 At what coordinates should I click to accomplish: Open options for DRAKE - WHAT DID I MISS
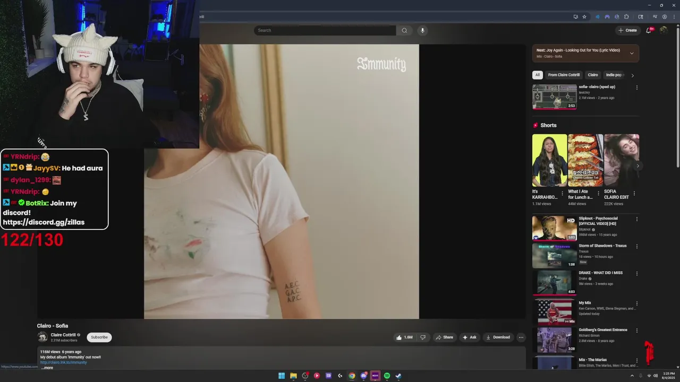(x=637, y=274)
